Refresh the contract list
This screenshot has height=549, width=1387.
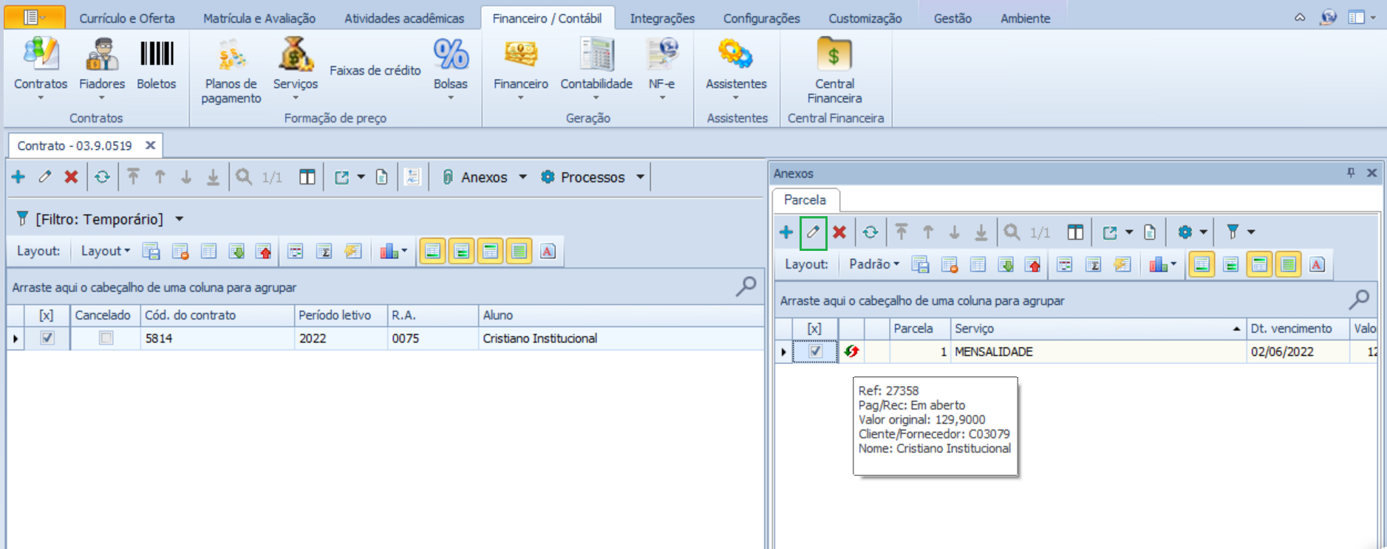[x=102, y=177]
